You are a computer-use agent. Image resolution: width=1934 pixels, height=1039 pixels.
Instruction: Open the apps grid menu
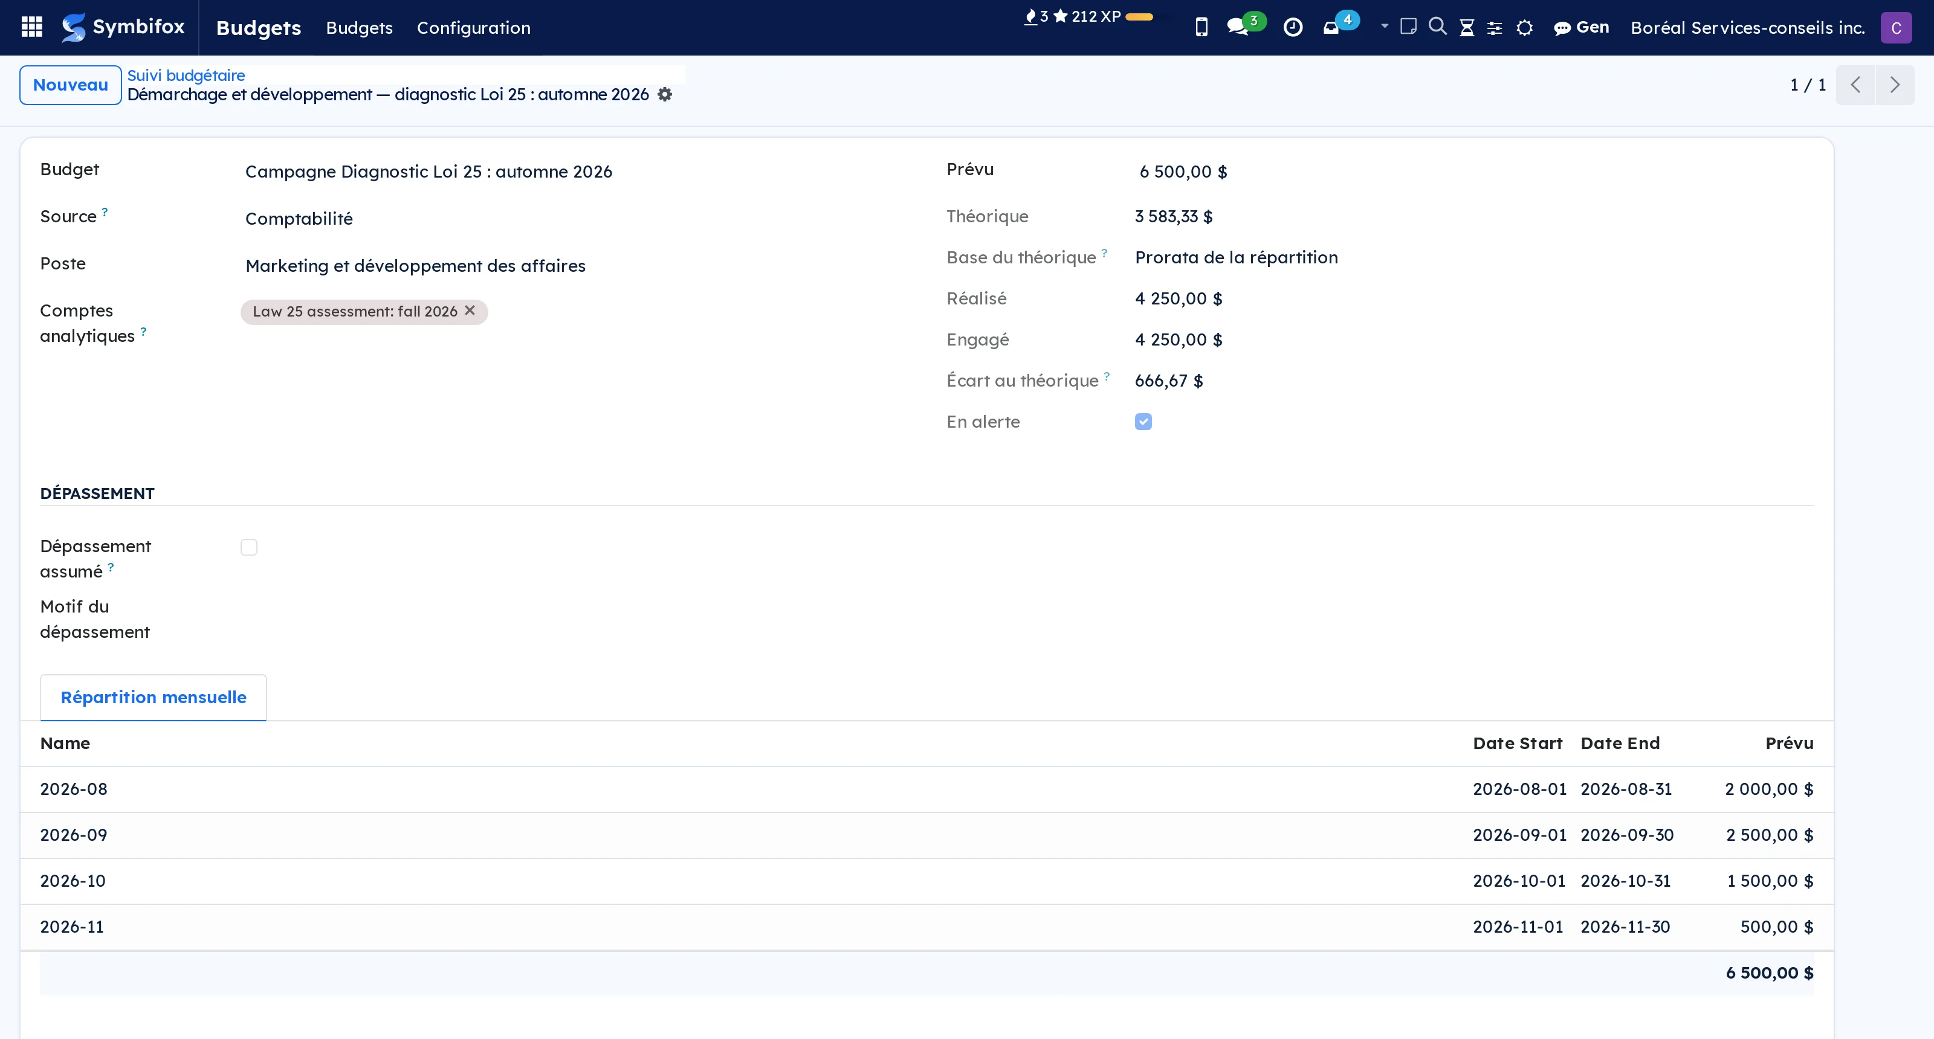coord(31,27)
